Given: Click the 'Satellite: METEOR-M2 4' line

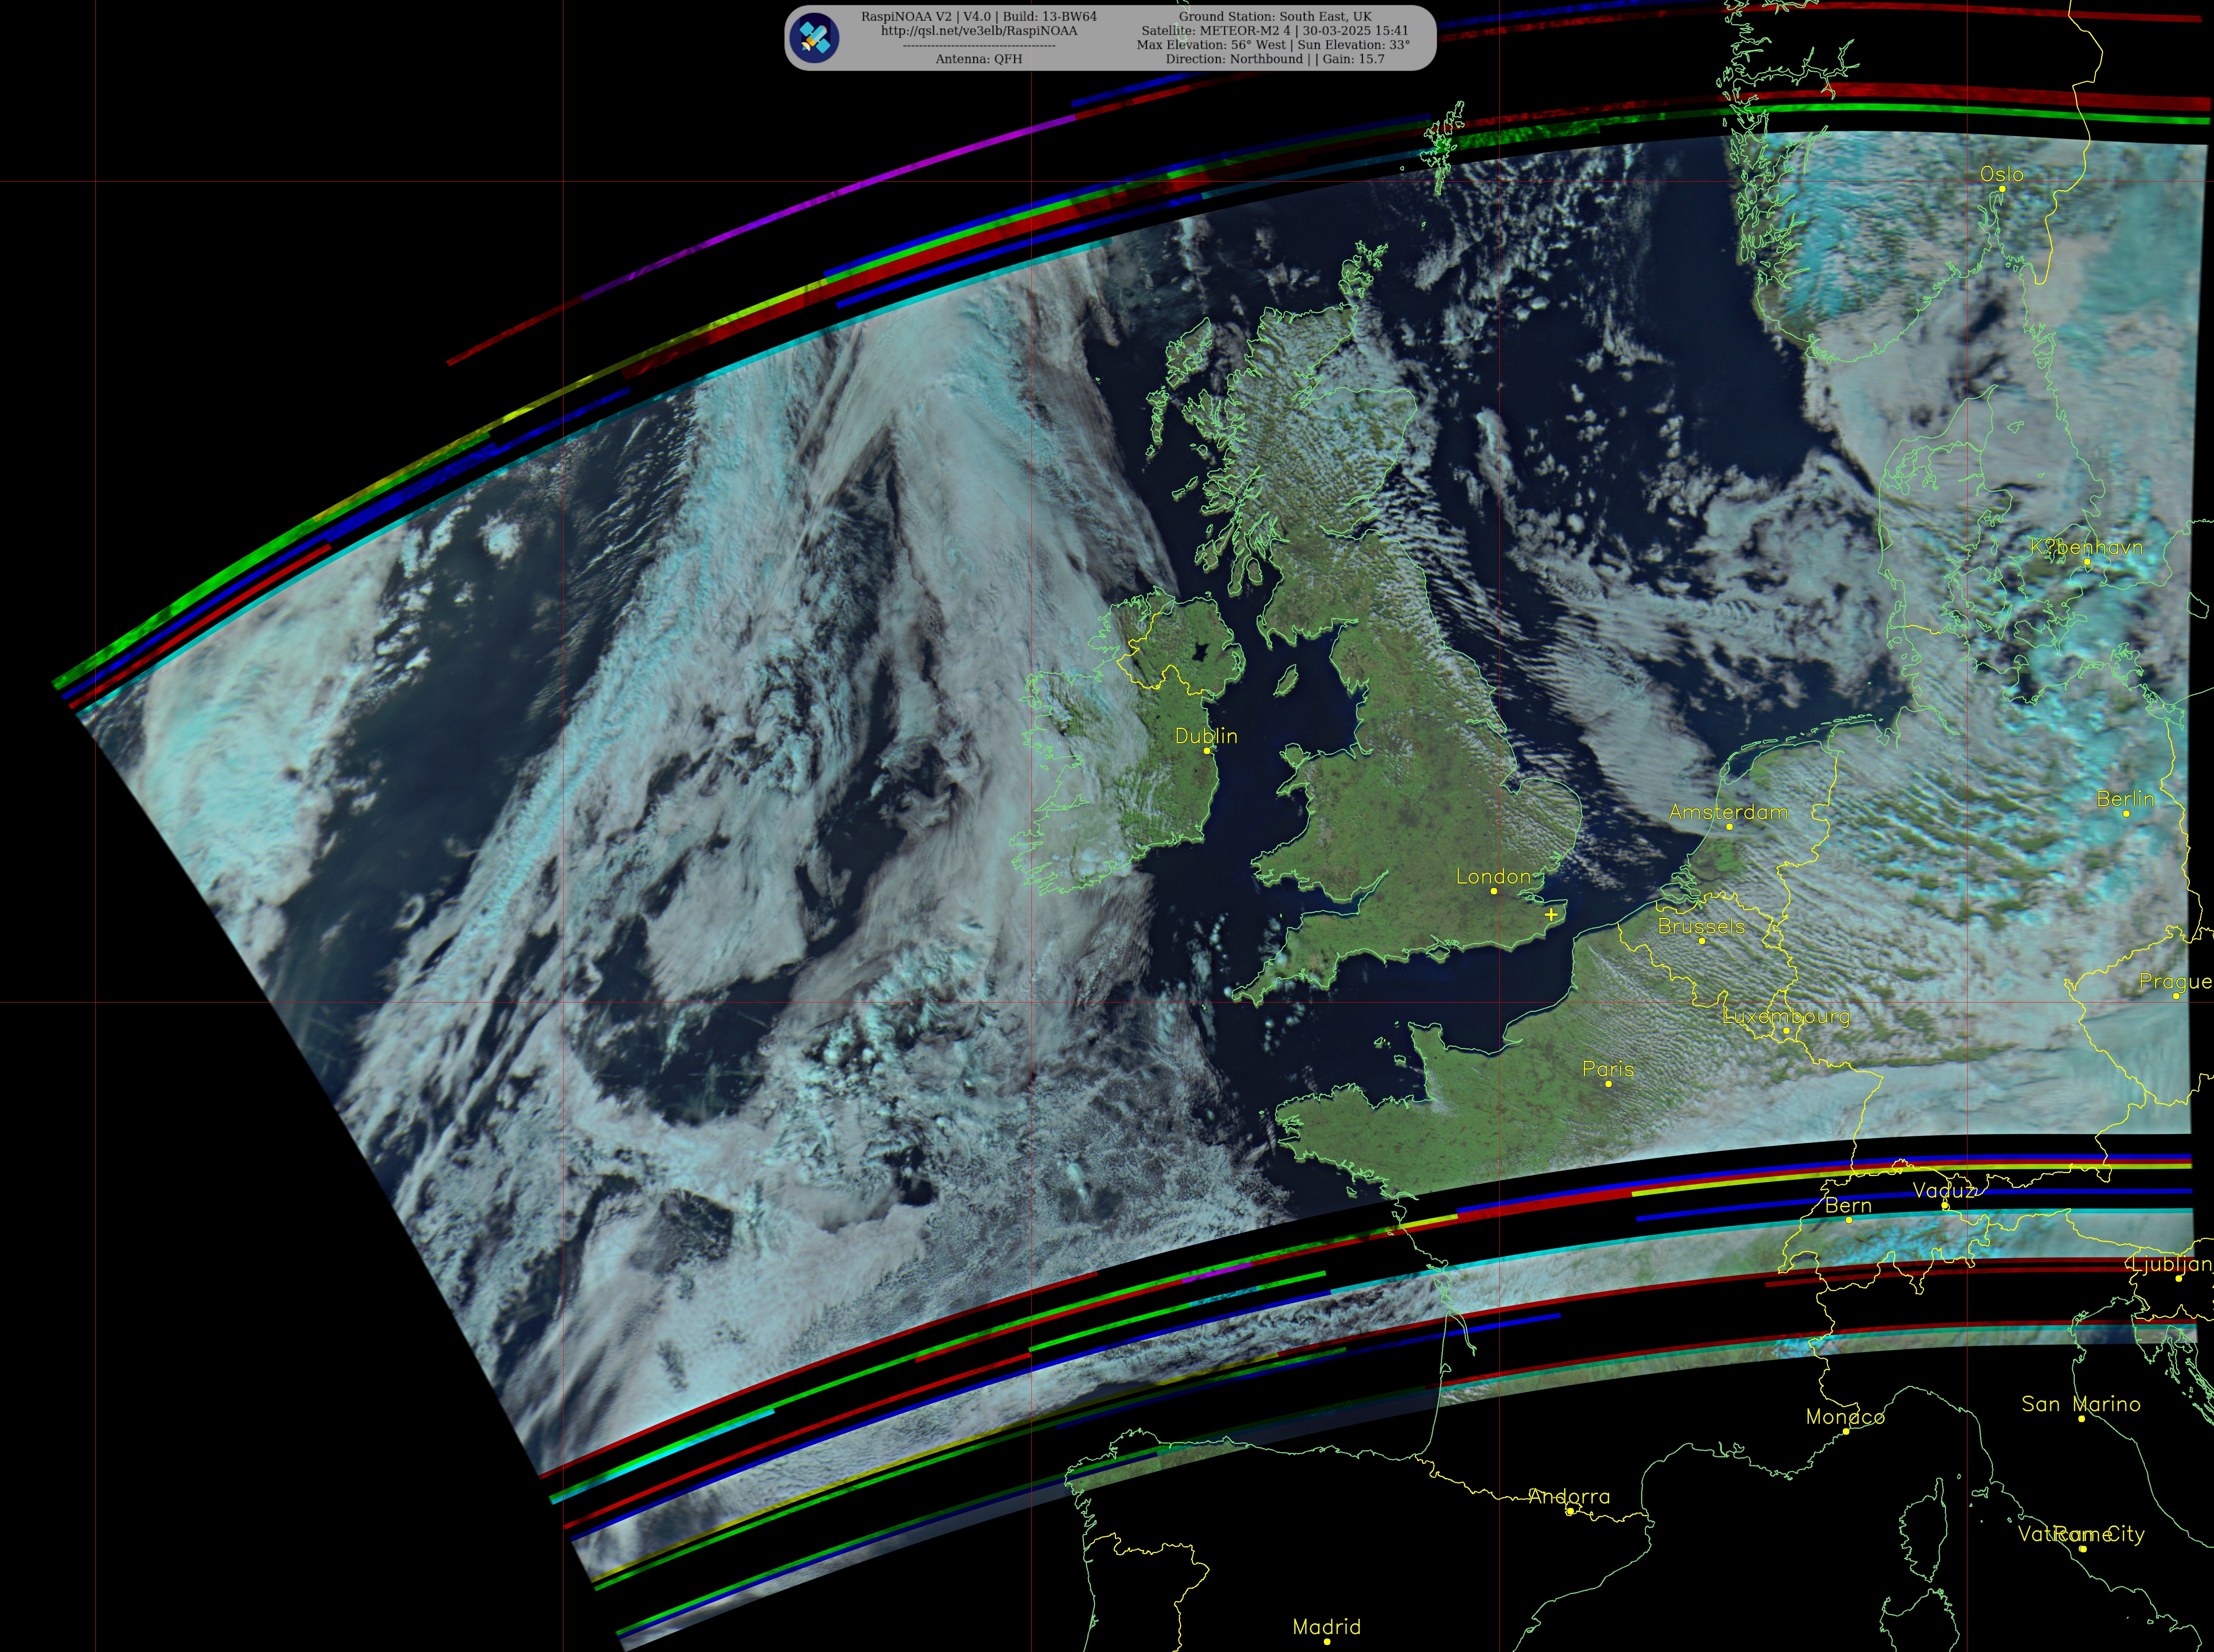Looking at the screenshot, I should [1275, 31].
